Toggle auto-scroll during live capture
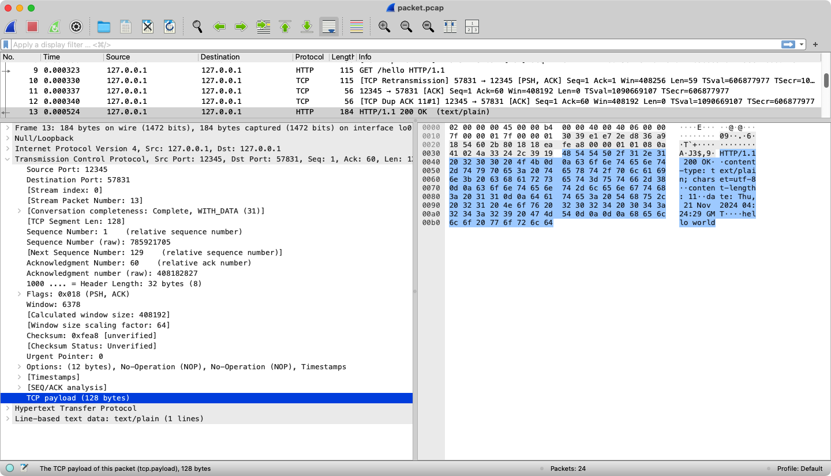Screen dimensions: 831x476 329,27
